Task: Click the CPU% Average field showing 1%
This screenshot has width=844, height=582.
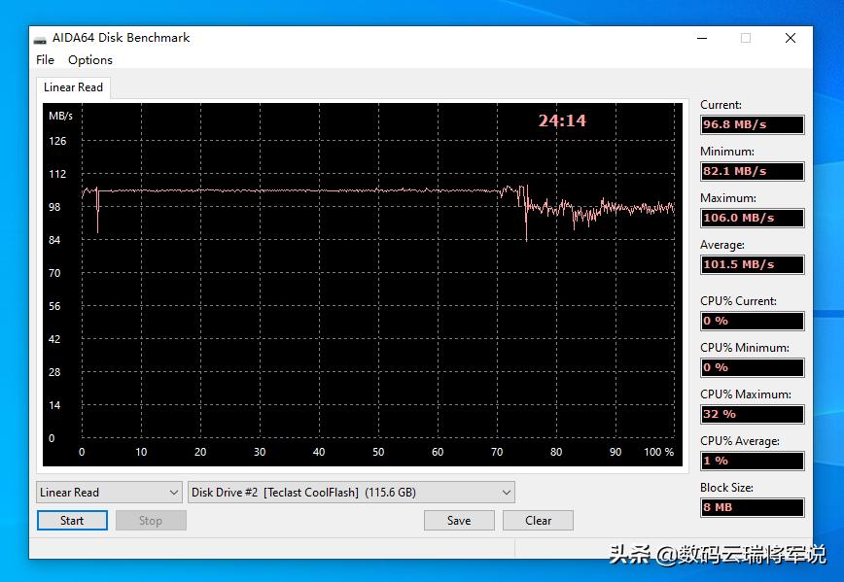Action: coord(752,461)
